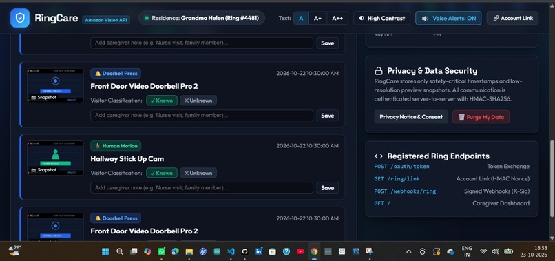The width and height of the screenshot is (555, 261).
Task: Open Privacy Notice & Consent
Action: (x=411, y=117)
